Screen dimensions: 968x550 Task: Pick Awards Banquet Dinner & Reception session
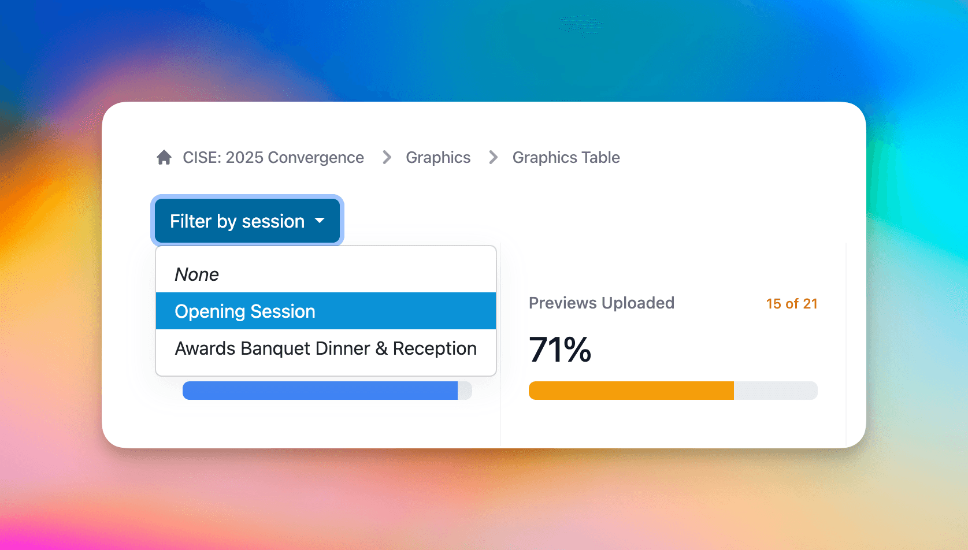coord(326,348)
